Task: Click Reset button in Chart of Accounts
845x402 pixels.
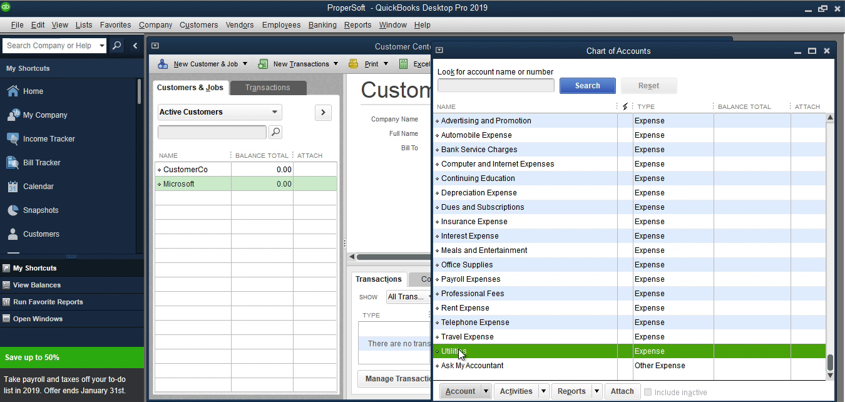Action: (x=649, y=86)
